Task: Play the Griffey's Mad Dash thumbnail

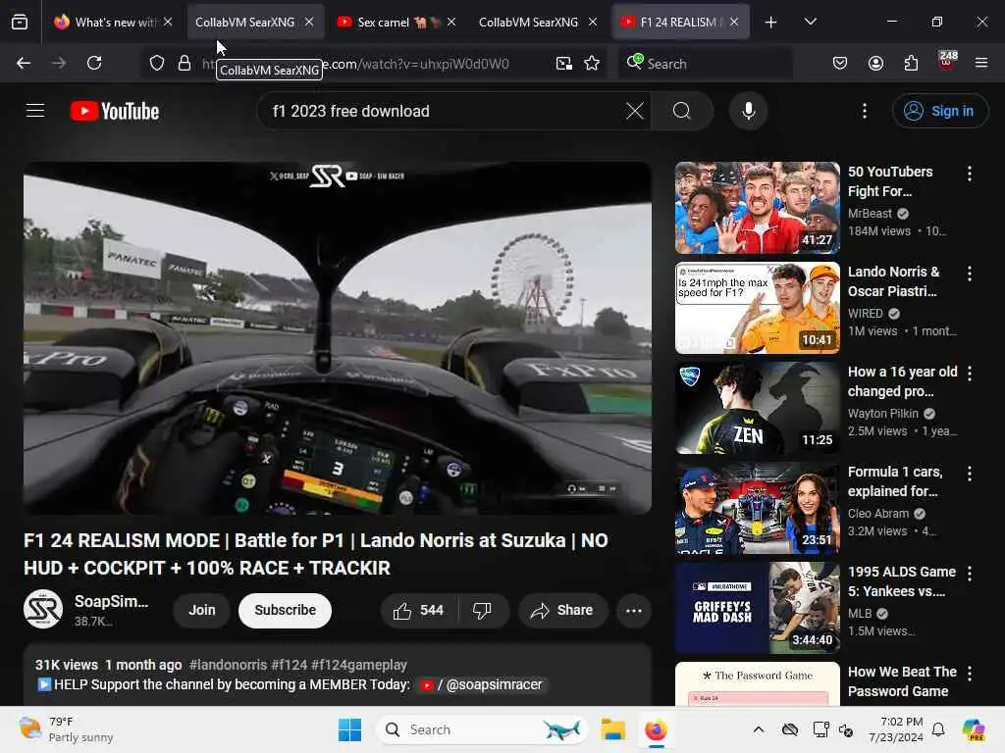Action: tap(757, 608)
